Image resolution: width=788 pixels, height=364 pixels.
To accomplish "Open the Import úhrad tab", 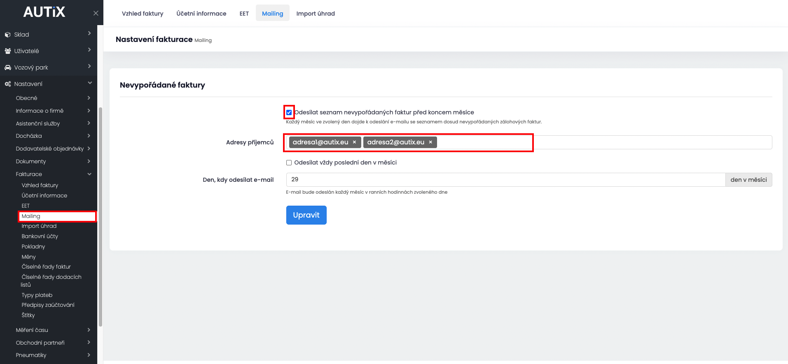I will pos(316,14).
